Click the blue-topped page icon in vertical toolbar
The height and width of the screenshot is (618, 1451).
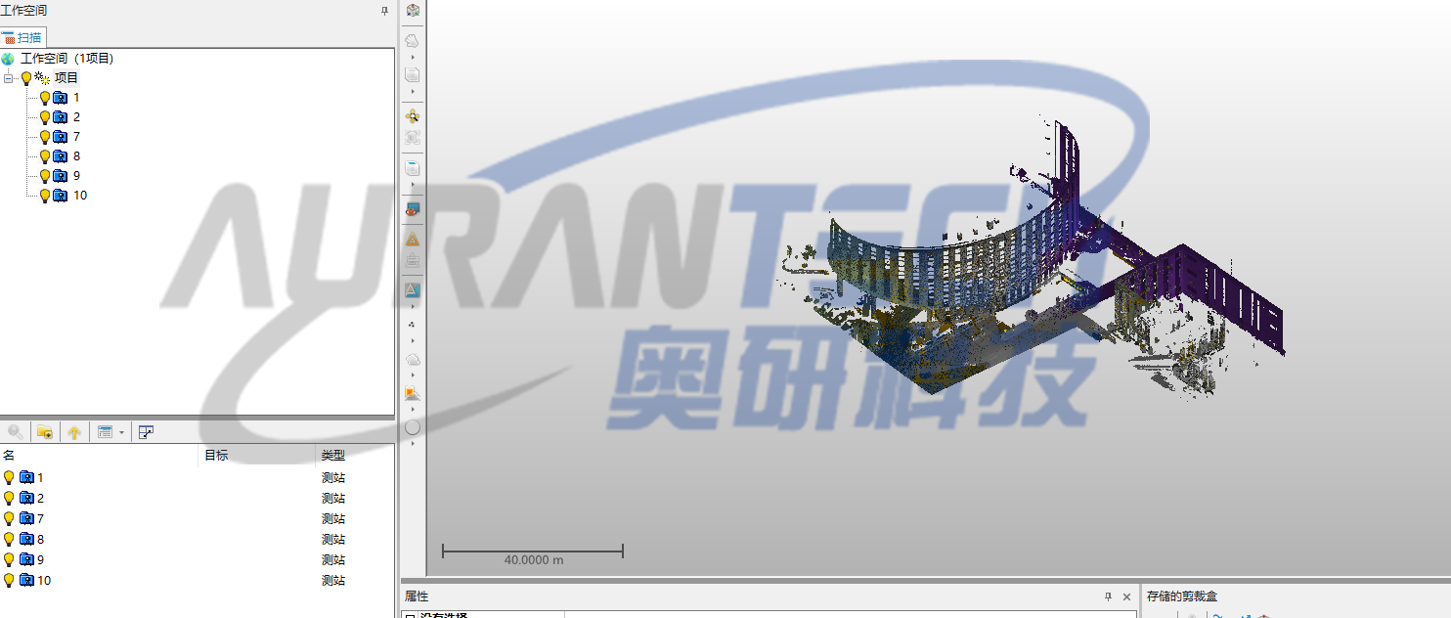(413, 168)
